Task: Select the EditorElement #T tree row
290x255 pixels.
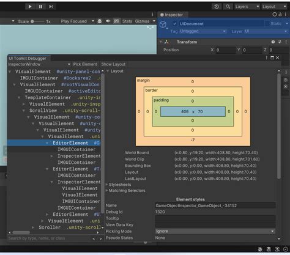Action: click(54, 169)
